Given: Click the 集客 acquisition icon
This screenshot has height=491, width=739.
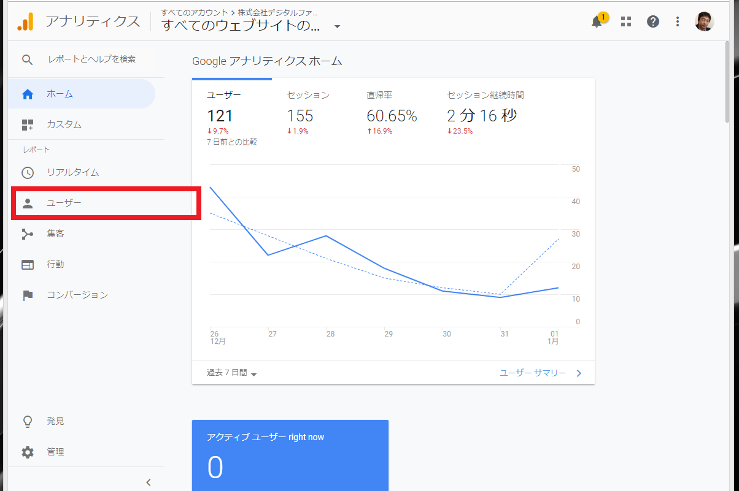Looking at the screenshot, I should tap(28, 234).
